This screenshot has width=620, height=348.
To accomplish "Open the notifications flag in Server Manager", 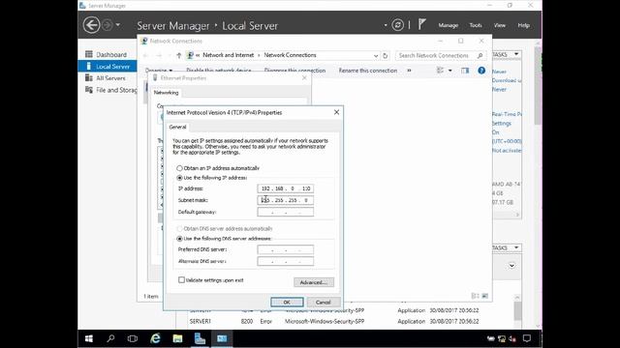I will pos(422,24).
